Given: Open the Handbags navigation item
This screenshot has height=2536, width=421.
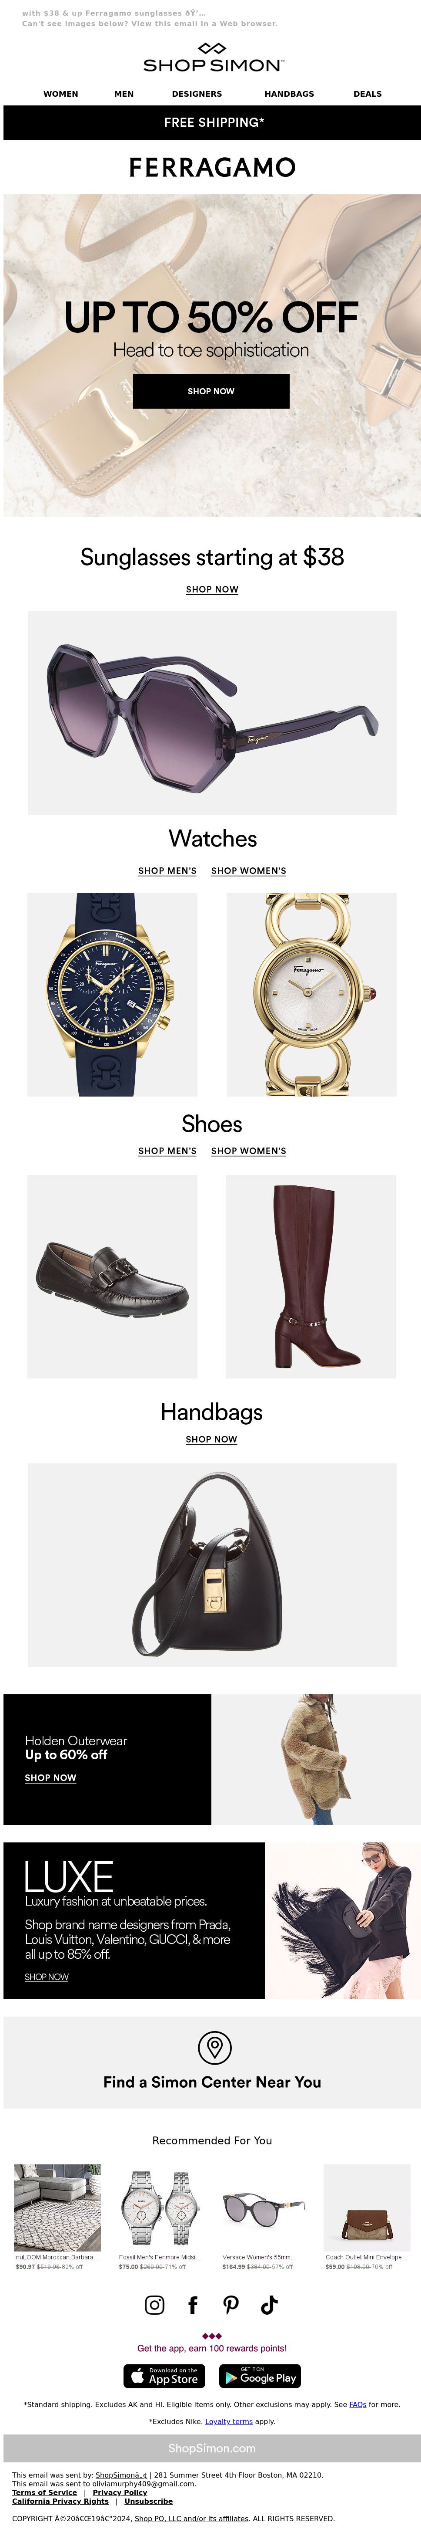Looking at the screenshot, I should point(289,95).
